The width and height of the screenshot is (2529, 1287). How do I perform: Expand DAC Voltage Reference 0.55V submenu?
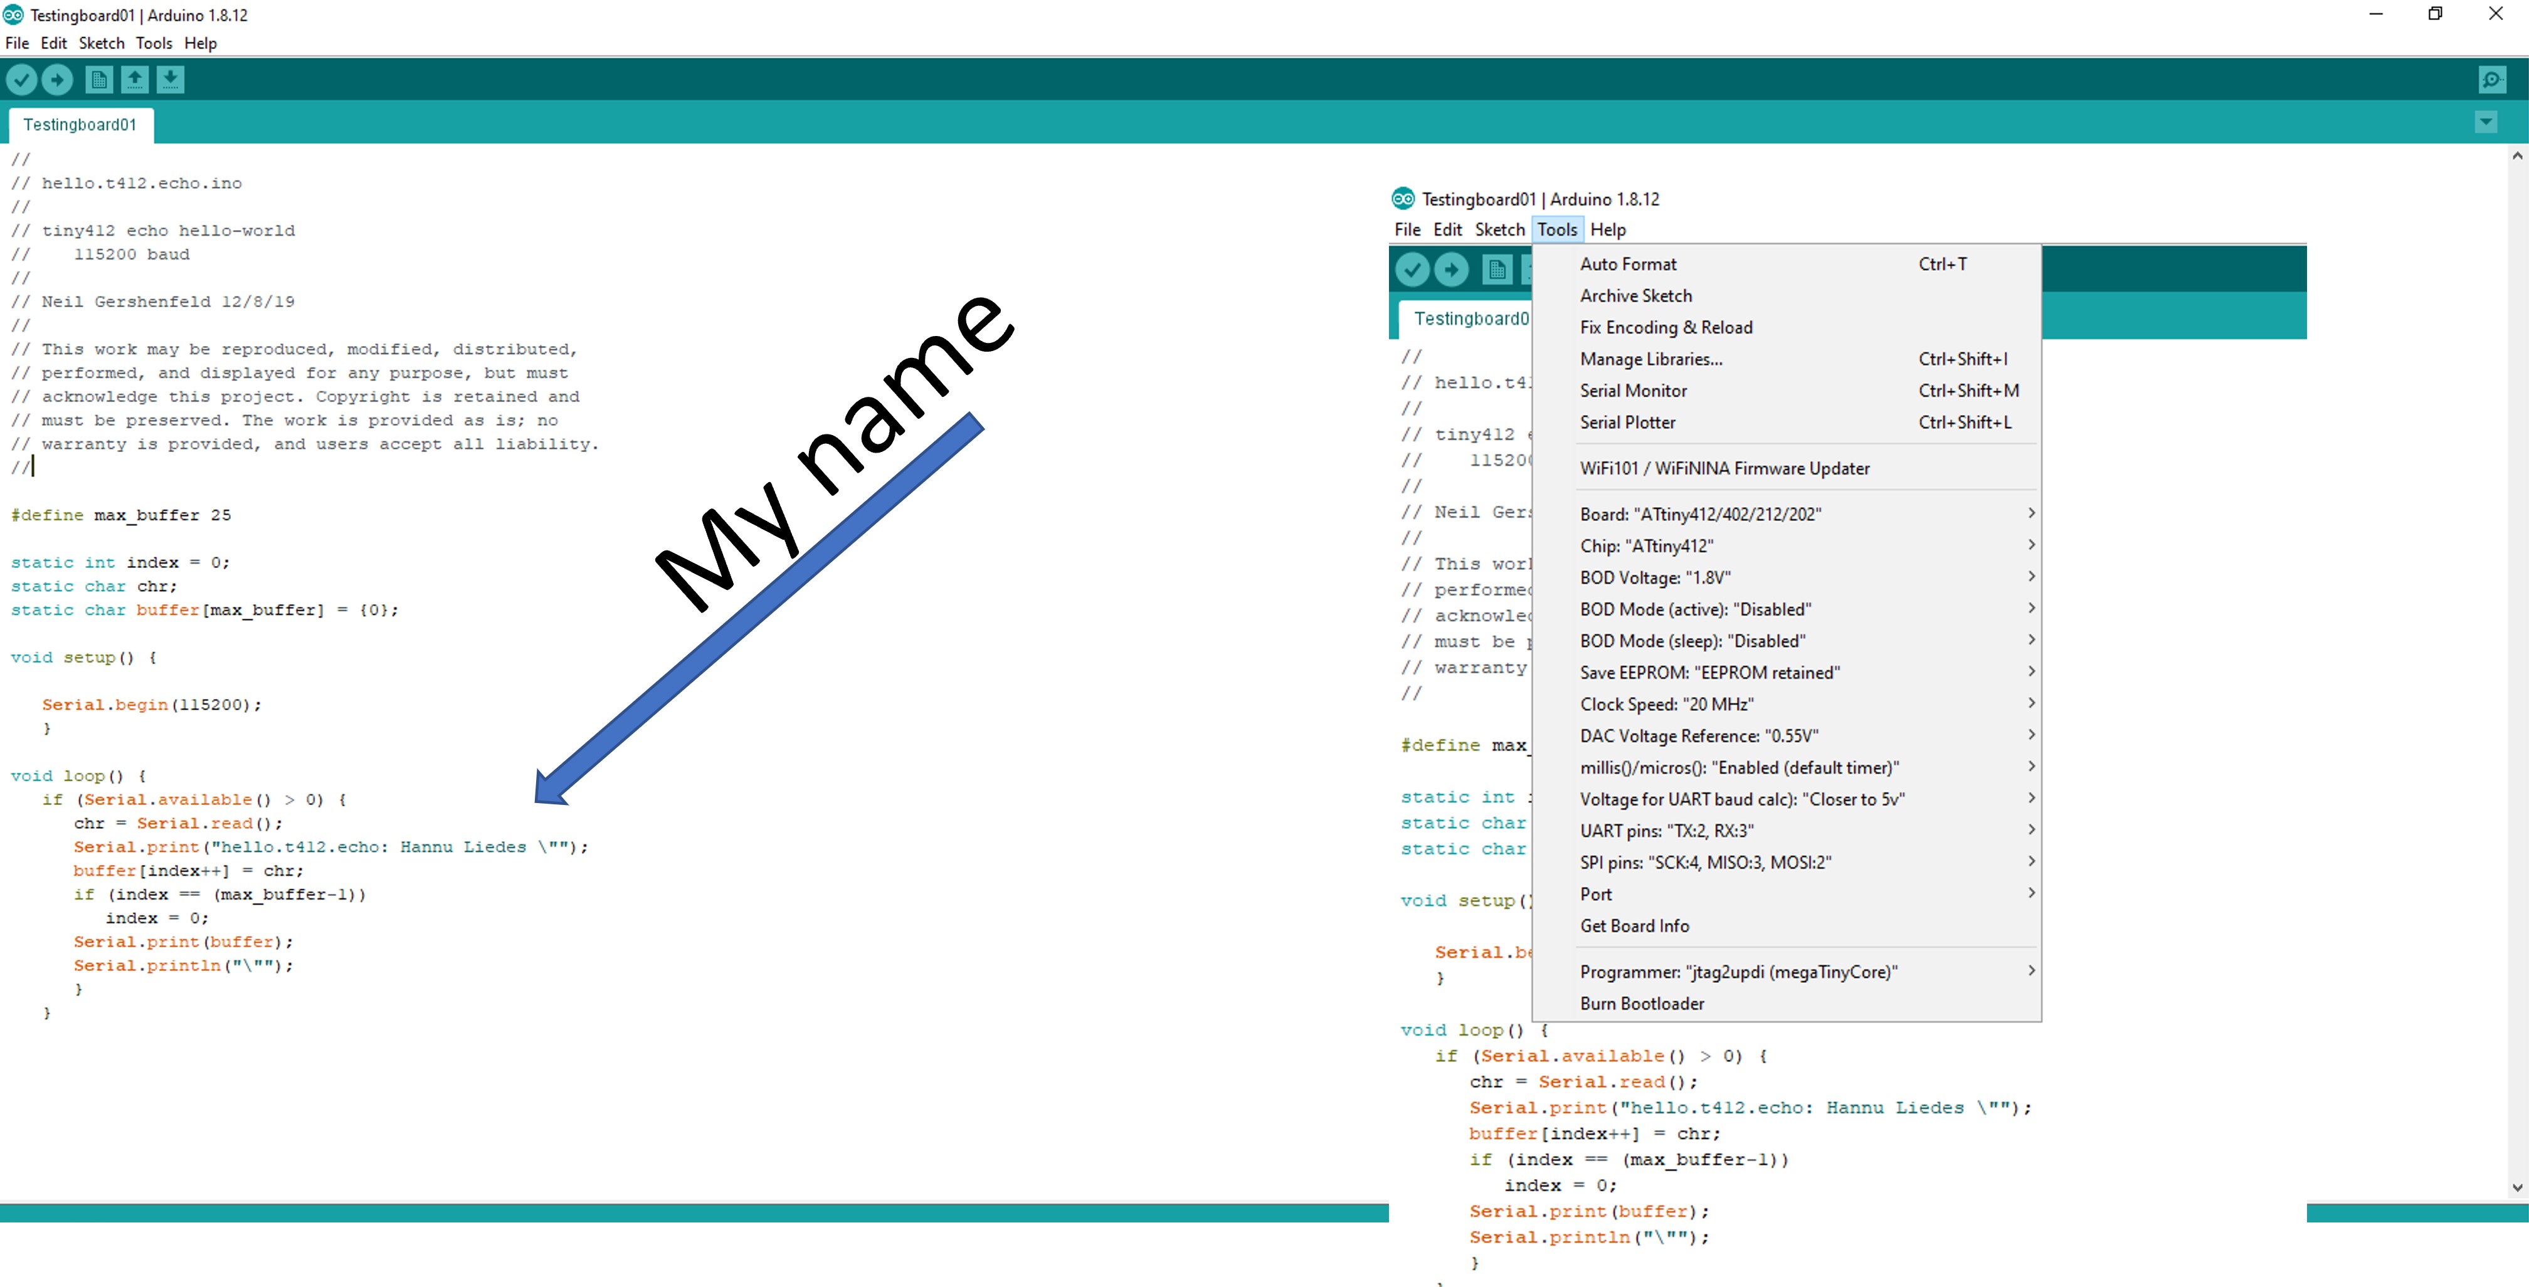(1786, 736)
